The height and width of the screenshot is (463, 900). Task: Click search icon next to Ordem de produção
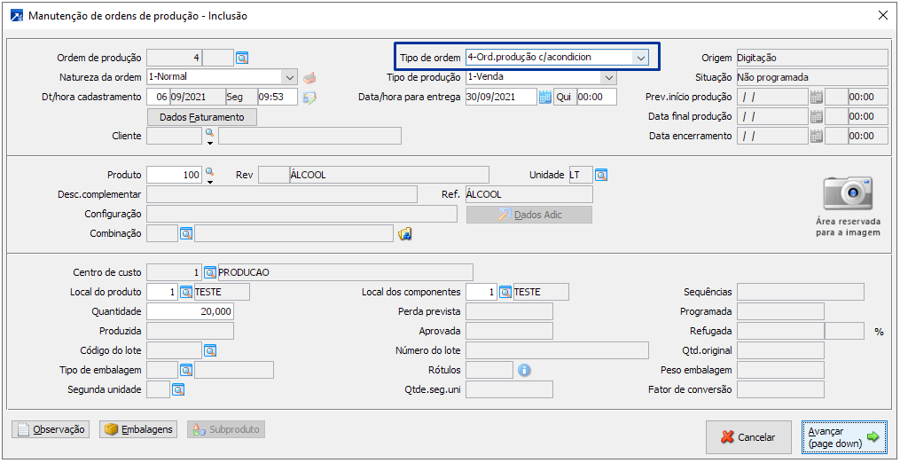pos(242,58)
